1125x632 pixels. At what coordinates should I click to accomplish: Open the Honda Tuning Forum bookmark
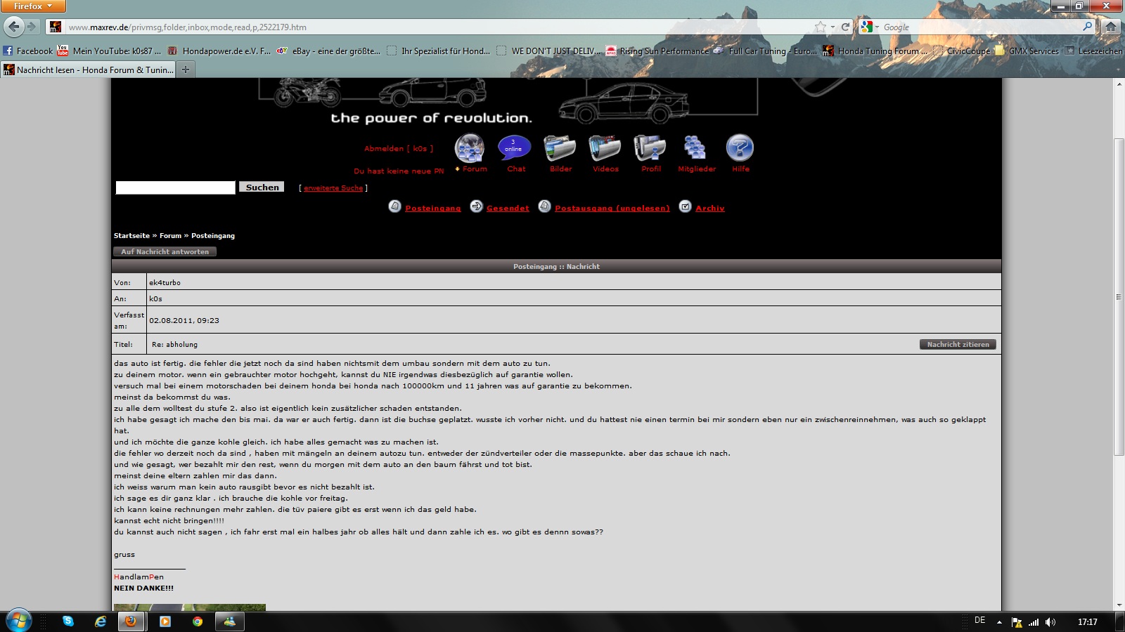[875, 51]
